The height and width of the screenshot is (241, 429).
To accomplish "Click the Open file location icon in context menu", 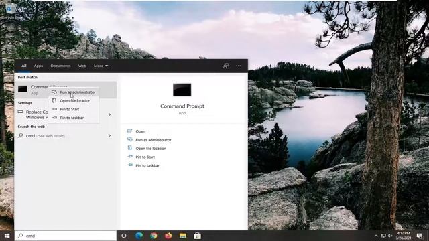I will click(x=54, y=101).
